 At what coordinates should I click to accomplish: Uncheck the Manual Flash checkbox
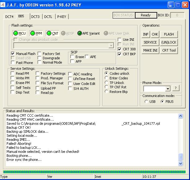pyautogui.click(x=13, y=54)
